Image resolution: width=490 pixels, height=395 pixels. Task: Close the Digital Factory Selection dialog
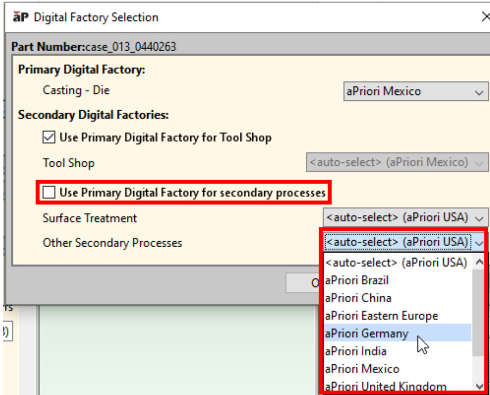(485, 17)
